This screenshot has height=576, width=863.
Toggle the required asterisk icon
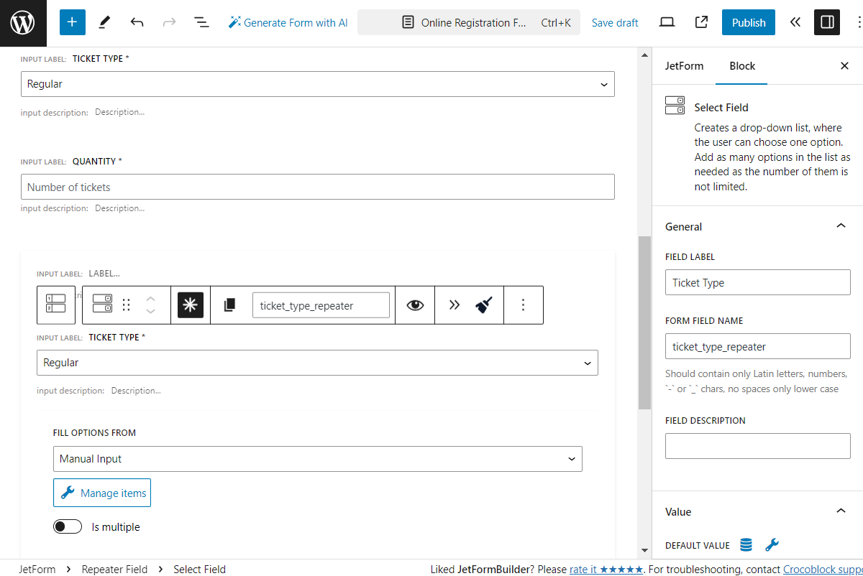[191, 305]
